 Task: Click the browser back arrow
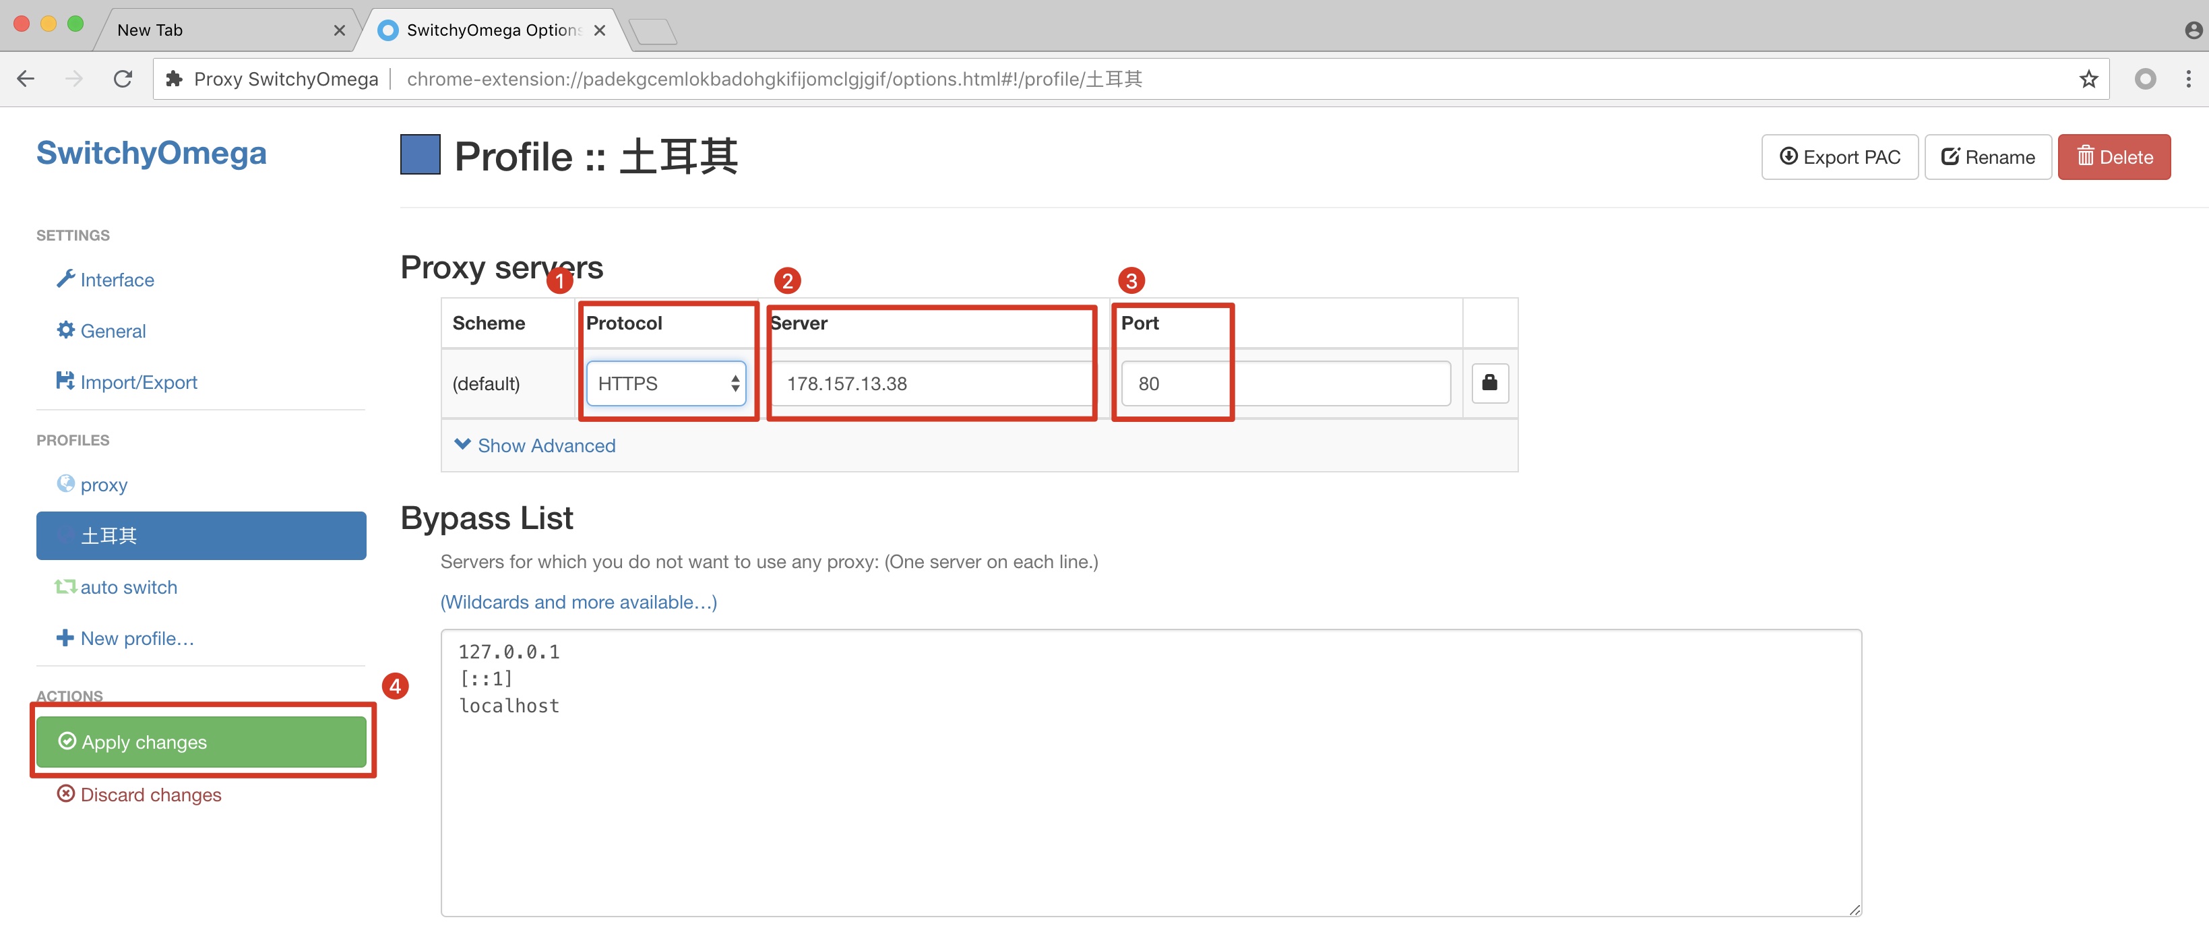[26, 79]
